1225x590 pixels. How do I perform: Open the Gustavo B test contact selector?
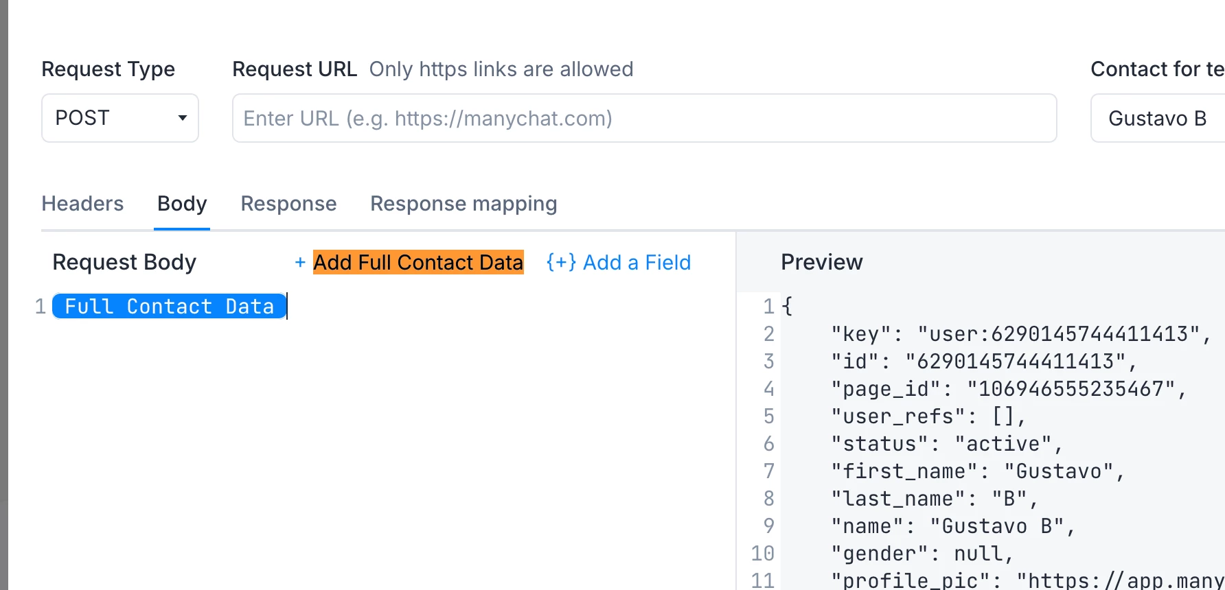click(x=1157, y=118)
